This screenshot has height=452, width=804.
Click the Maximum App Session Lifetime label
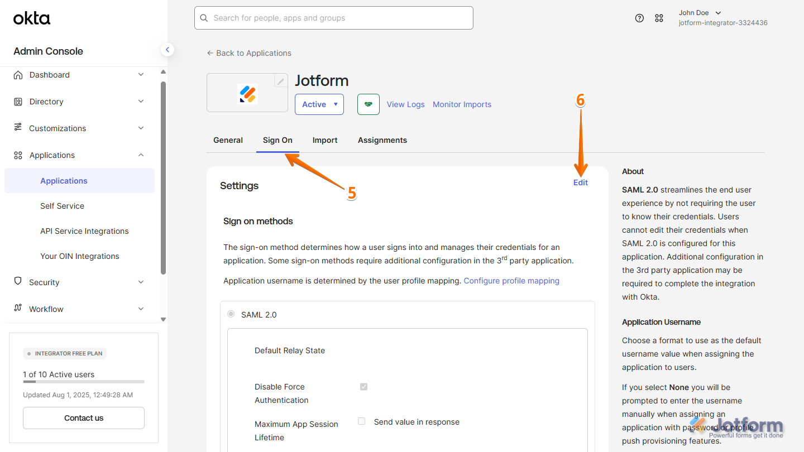pyautogui.click(x=296, y=431)
